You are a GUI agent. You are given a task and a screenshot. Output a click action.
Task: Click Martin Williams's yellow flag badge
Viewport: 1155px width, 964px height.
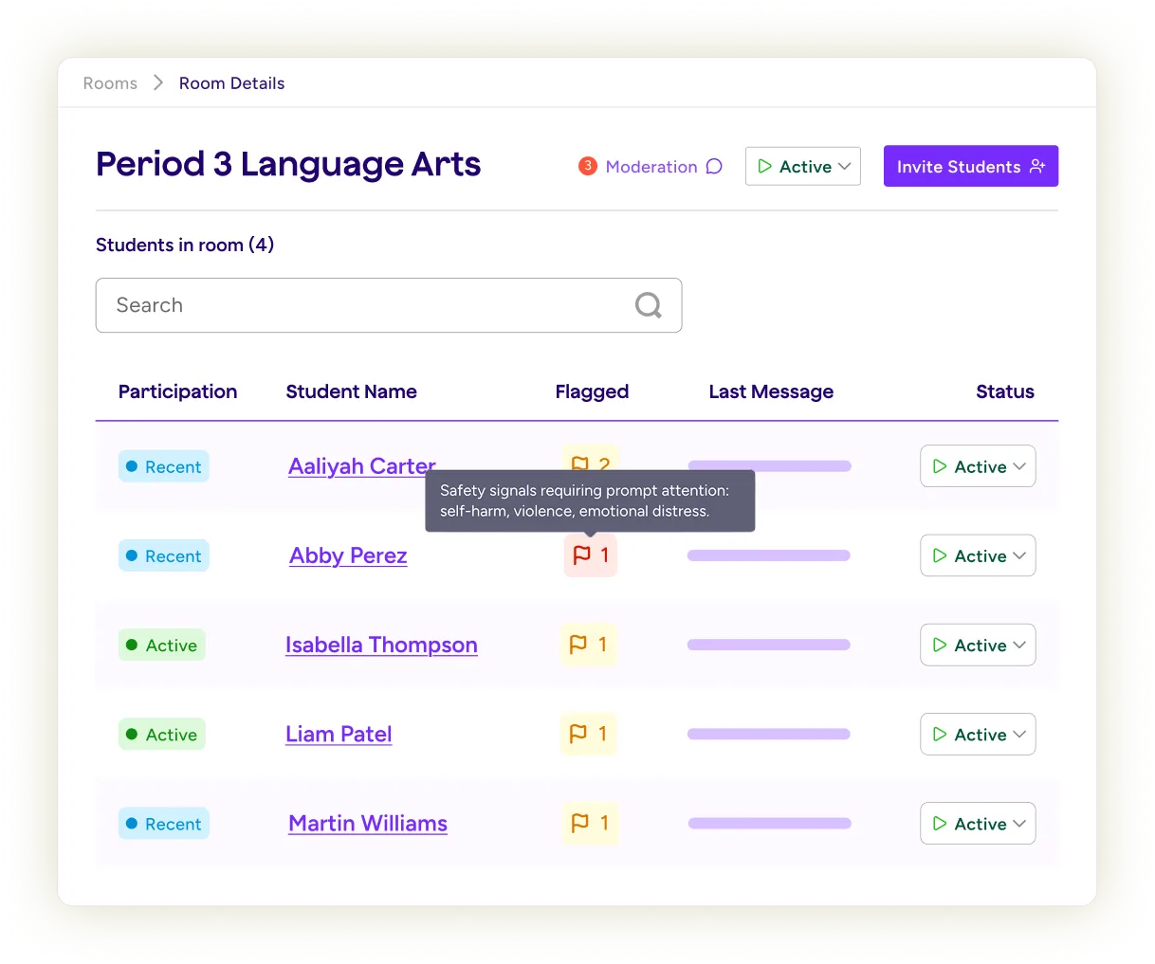(x=590, y=823)
